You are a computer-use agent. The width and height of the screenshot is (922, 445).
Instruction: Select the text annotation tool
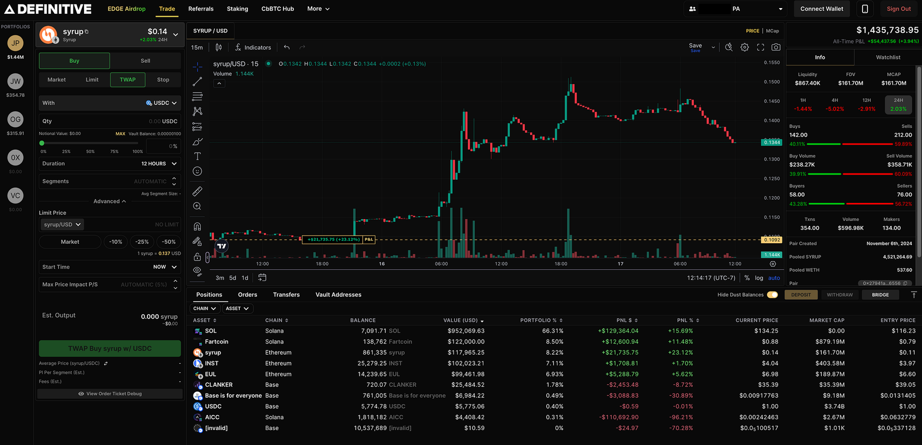tap(197, 156)
